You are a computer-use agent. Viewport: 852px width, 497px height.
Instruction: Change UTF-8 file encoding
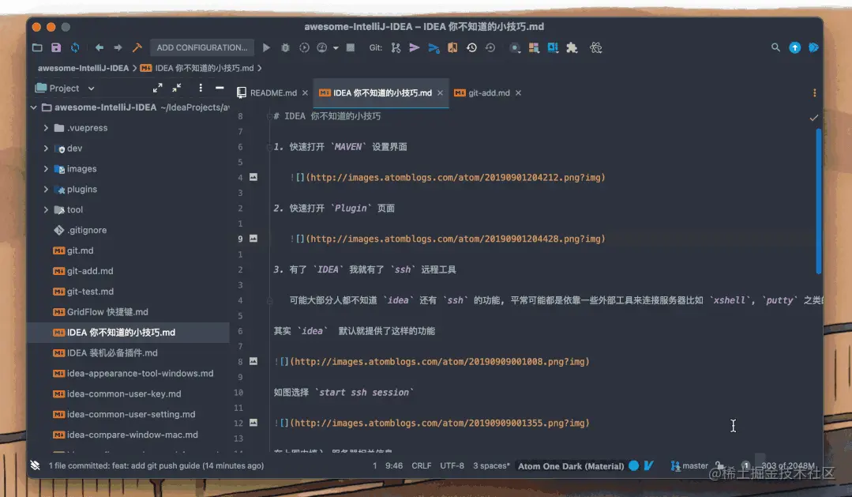[452, 466]
